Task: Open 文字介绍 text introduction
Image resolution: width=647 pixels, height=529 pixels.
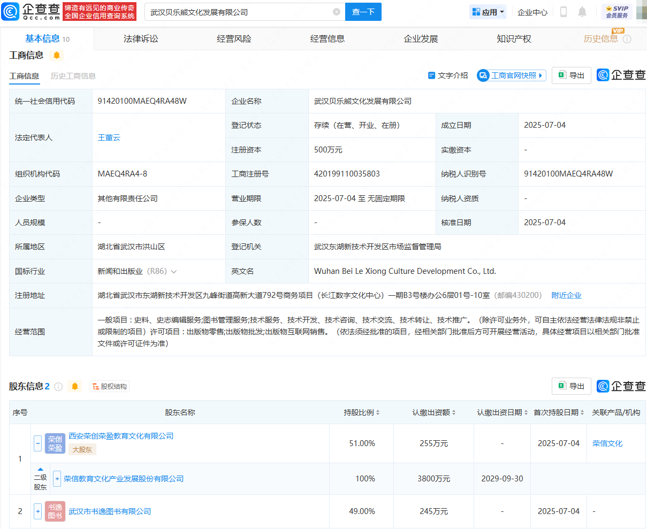Action: click(x=448, y=75)
